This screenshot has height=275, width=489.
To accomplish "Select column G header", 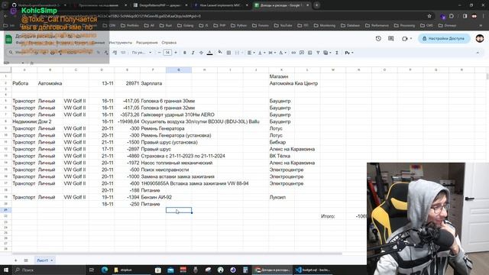I will click(x=179, y=70).
